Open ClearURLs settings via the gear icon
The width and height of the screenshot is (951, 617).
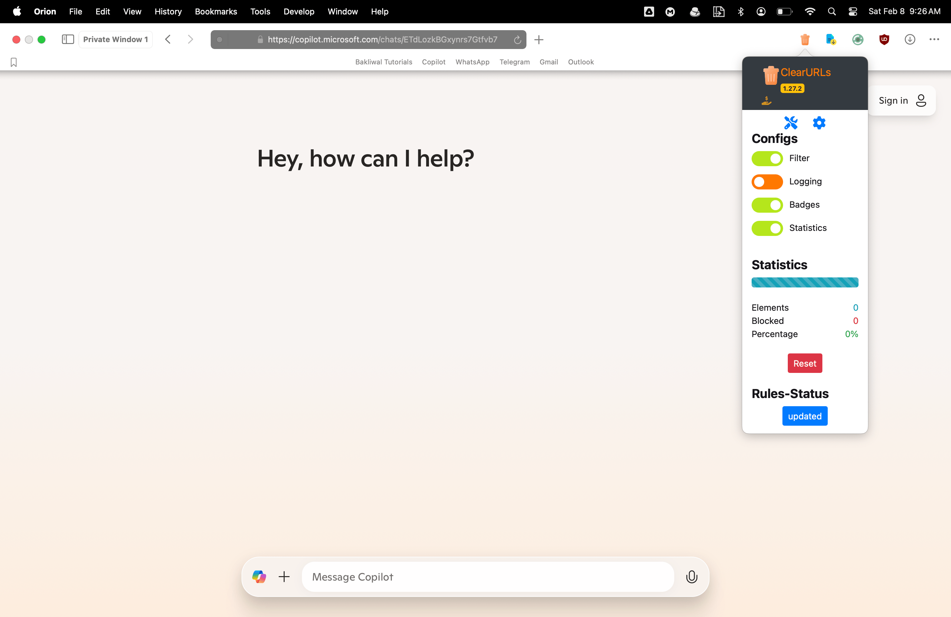[x=819, y=123]
